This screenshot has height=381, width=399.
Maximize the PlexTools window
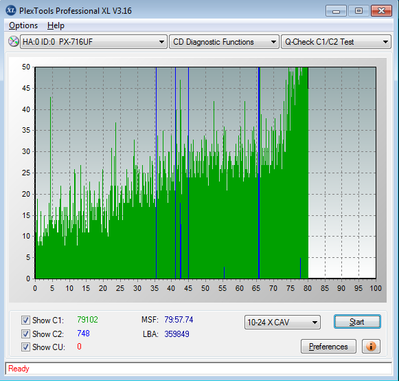tap(358, 11)
